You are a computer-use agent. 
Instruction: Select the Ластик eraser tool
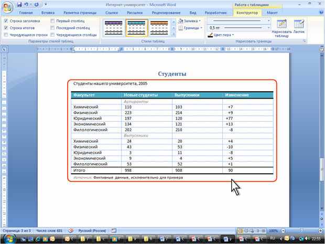tap(299, 27)
